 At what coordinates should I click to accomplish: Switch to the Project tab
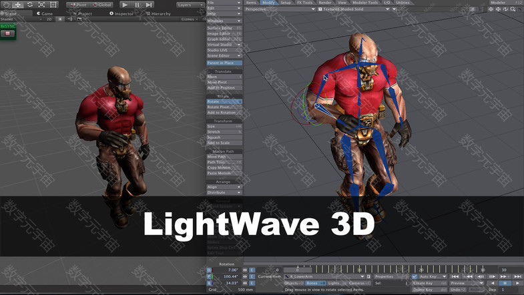(83, 14)
